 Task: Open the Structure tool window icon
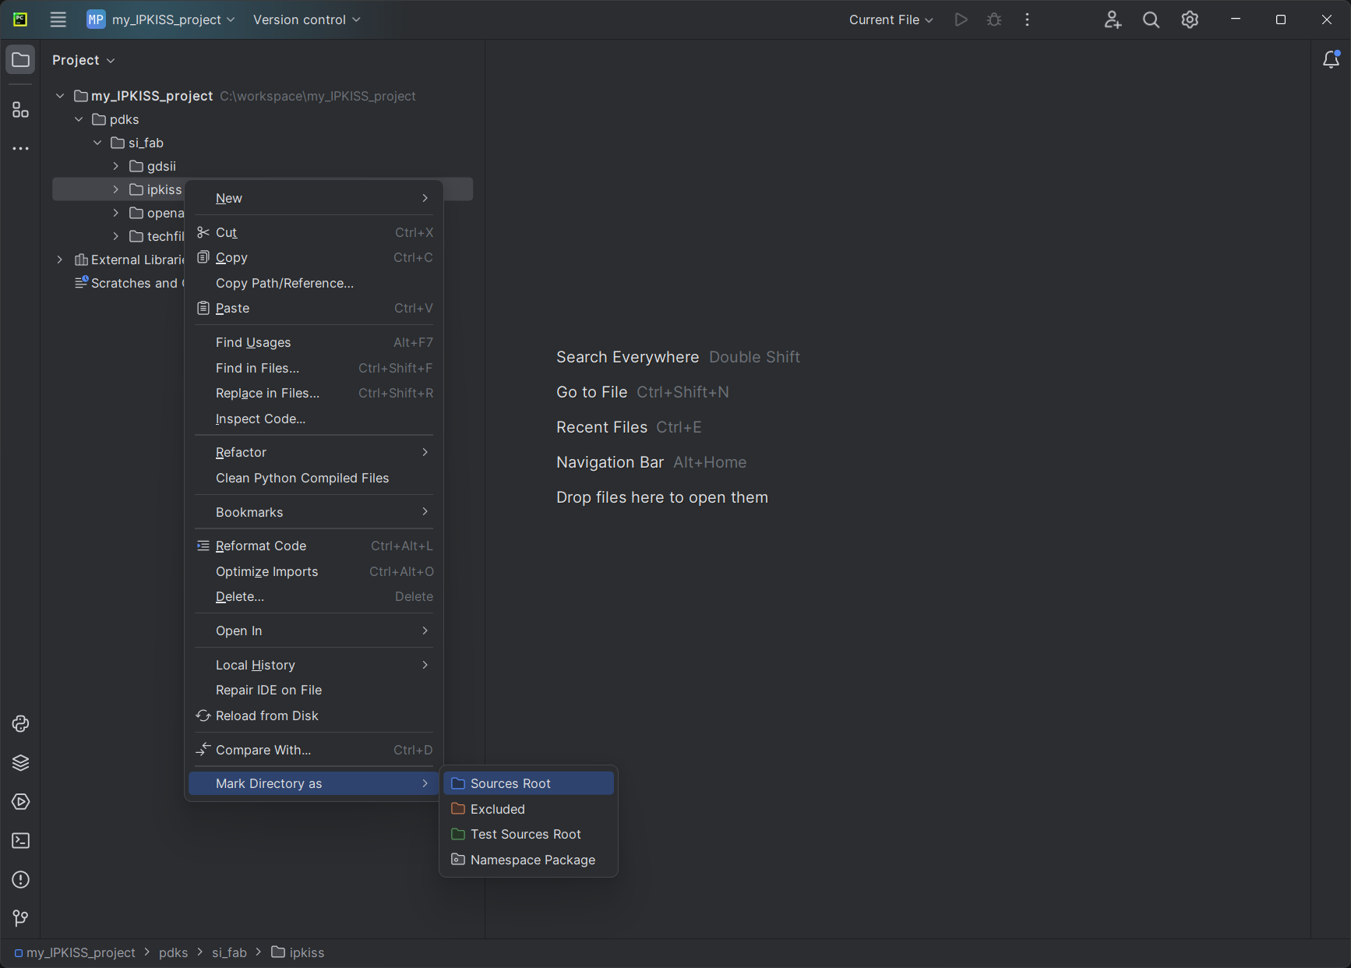coord(21,110)
